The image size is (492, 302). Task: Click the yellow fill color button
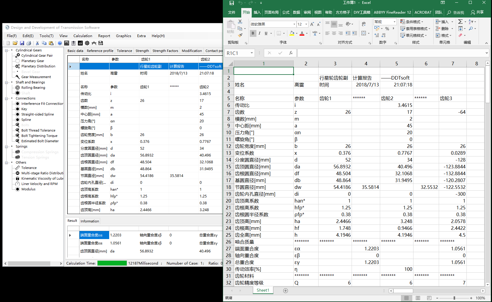292,33
